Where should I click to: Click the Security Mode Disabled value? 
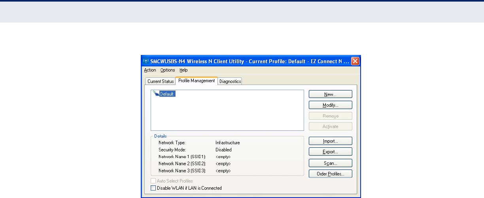pos(223,150)
